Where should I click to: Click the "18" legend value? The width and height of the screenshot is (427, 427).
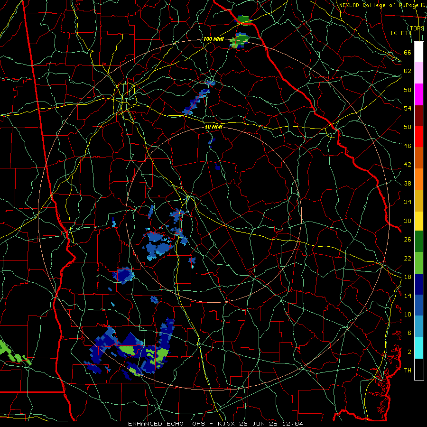(408, 277)
